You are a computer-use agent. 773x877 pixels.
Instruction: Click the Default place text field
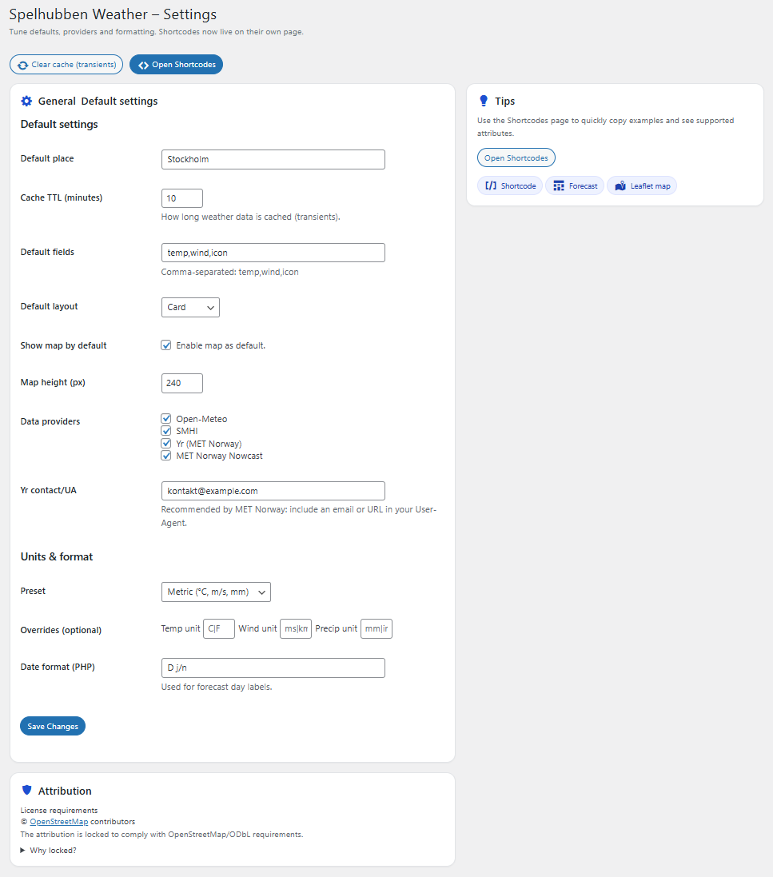(273, 159)
